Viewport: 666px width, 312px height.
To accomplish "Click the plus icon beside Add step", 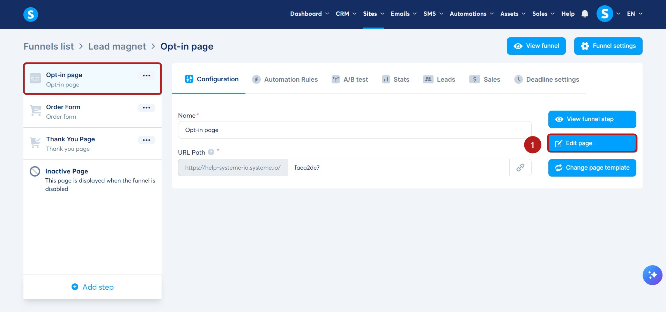I will pyautogui.click(x=75, y=287).
